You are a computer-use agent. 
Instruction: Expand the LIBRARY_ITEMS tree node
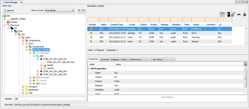pyautogui.click(x=4, y=19)
